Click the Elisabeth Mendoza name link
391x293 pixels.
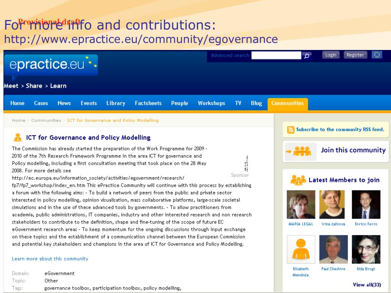coord(301,272)
